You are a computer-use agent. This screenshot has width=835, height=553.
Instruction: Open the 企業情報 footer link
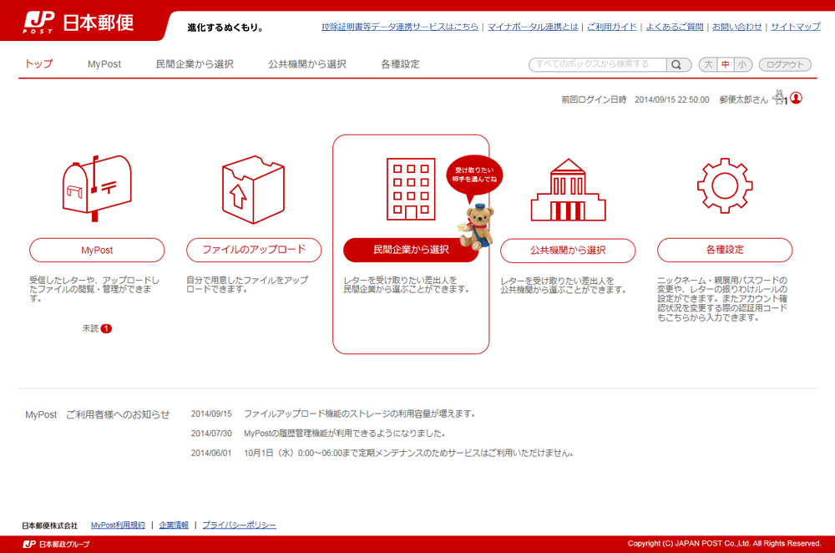click(x=174, y=525)
